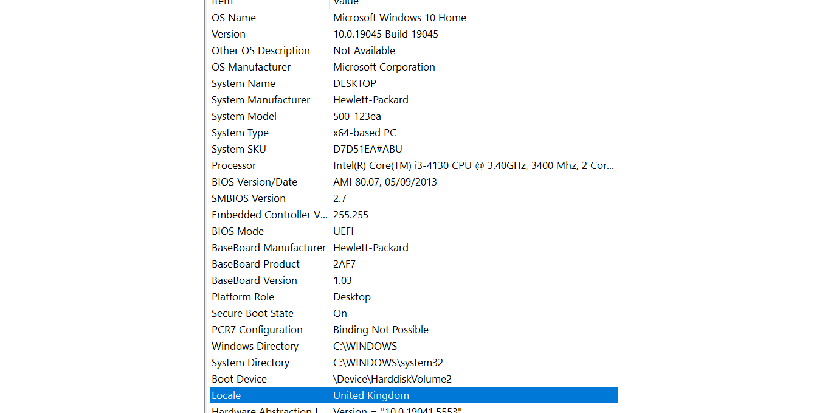Select the System SKU row label
The height and width of the screenshot is (413, 839).
(x=239, y=149)
